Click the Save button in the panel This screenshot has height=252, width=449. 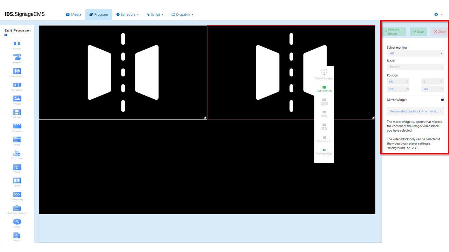coord(418,31)
